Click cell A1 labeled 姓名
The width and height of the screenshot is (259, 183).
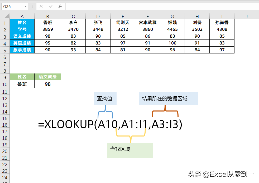coord(22,23)
